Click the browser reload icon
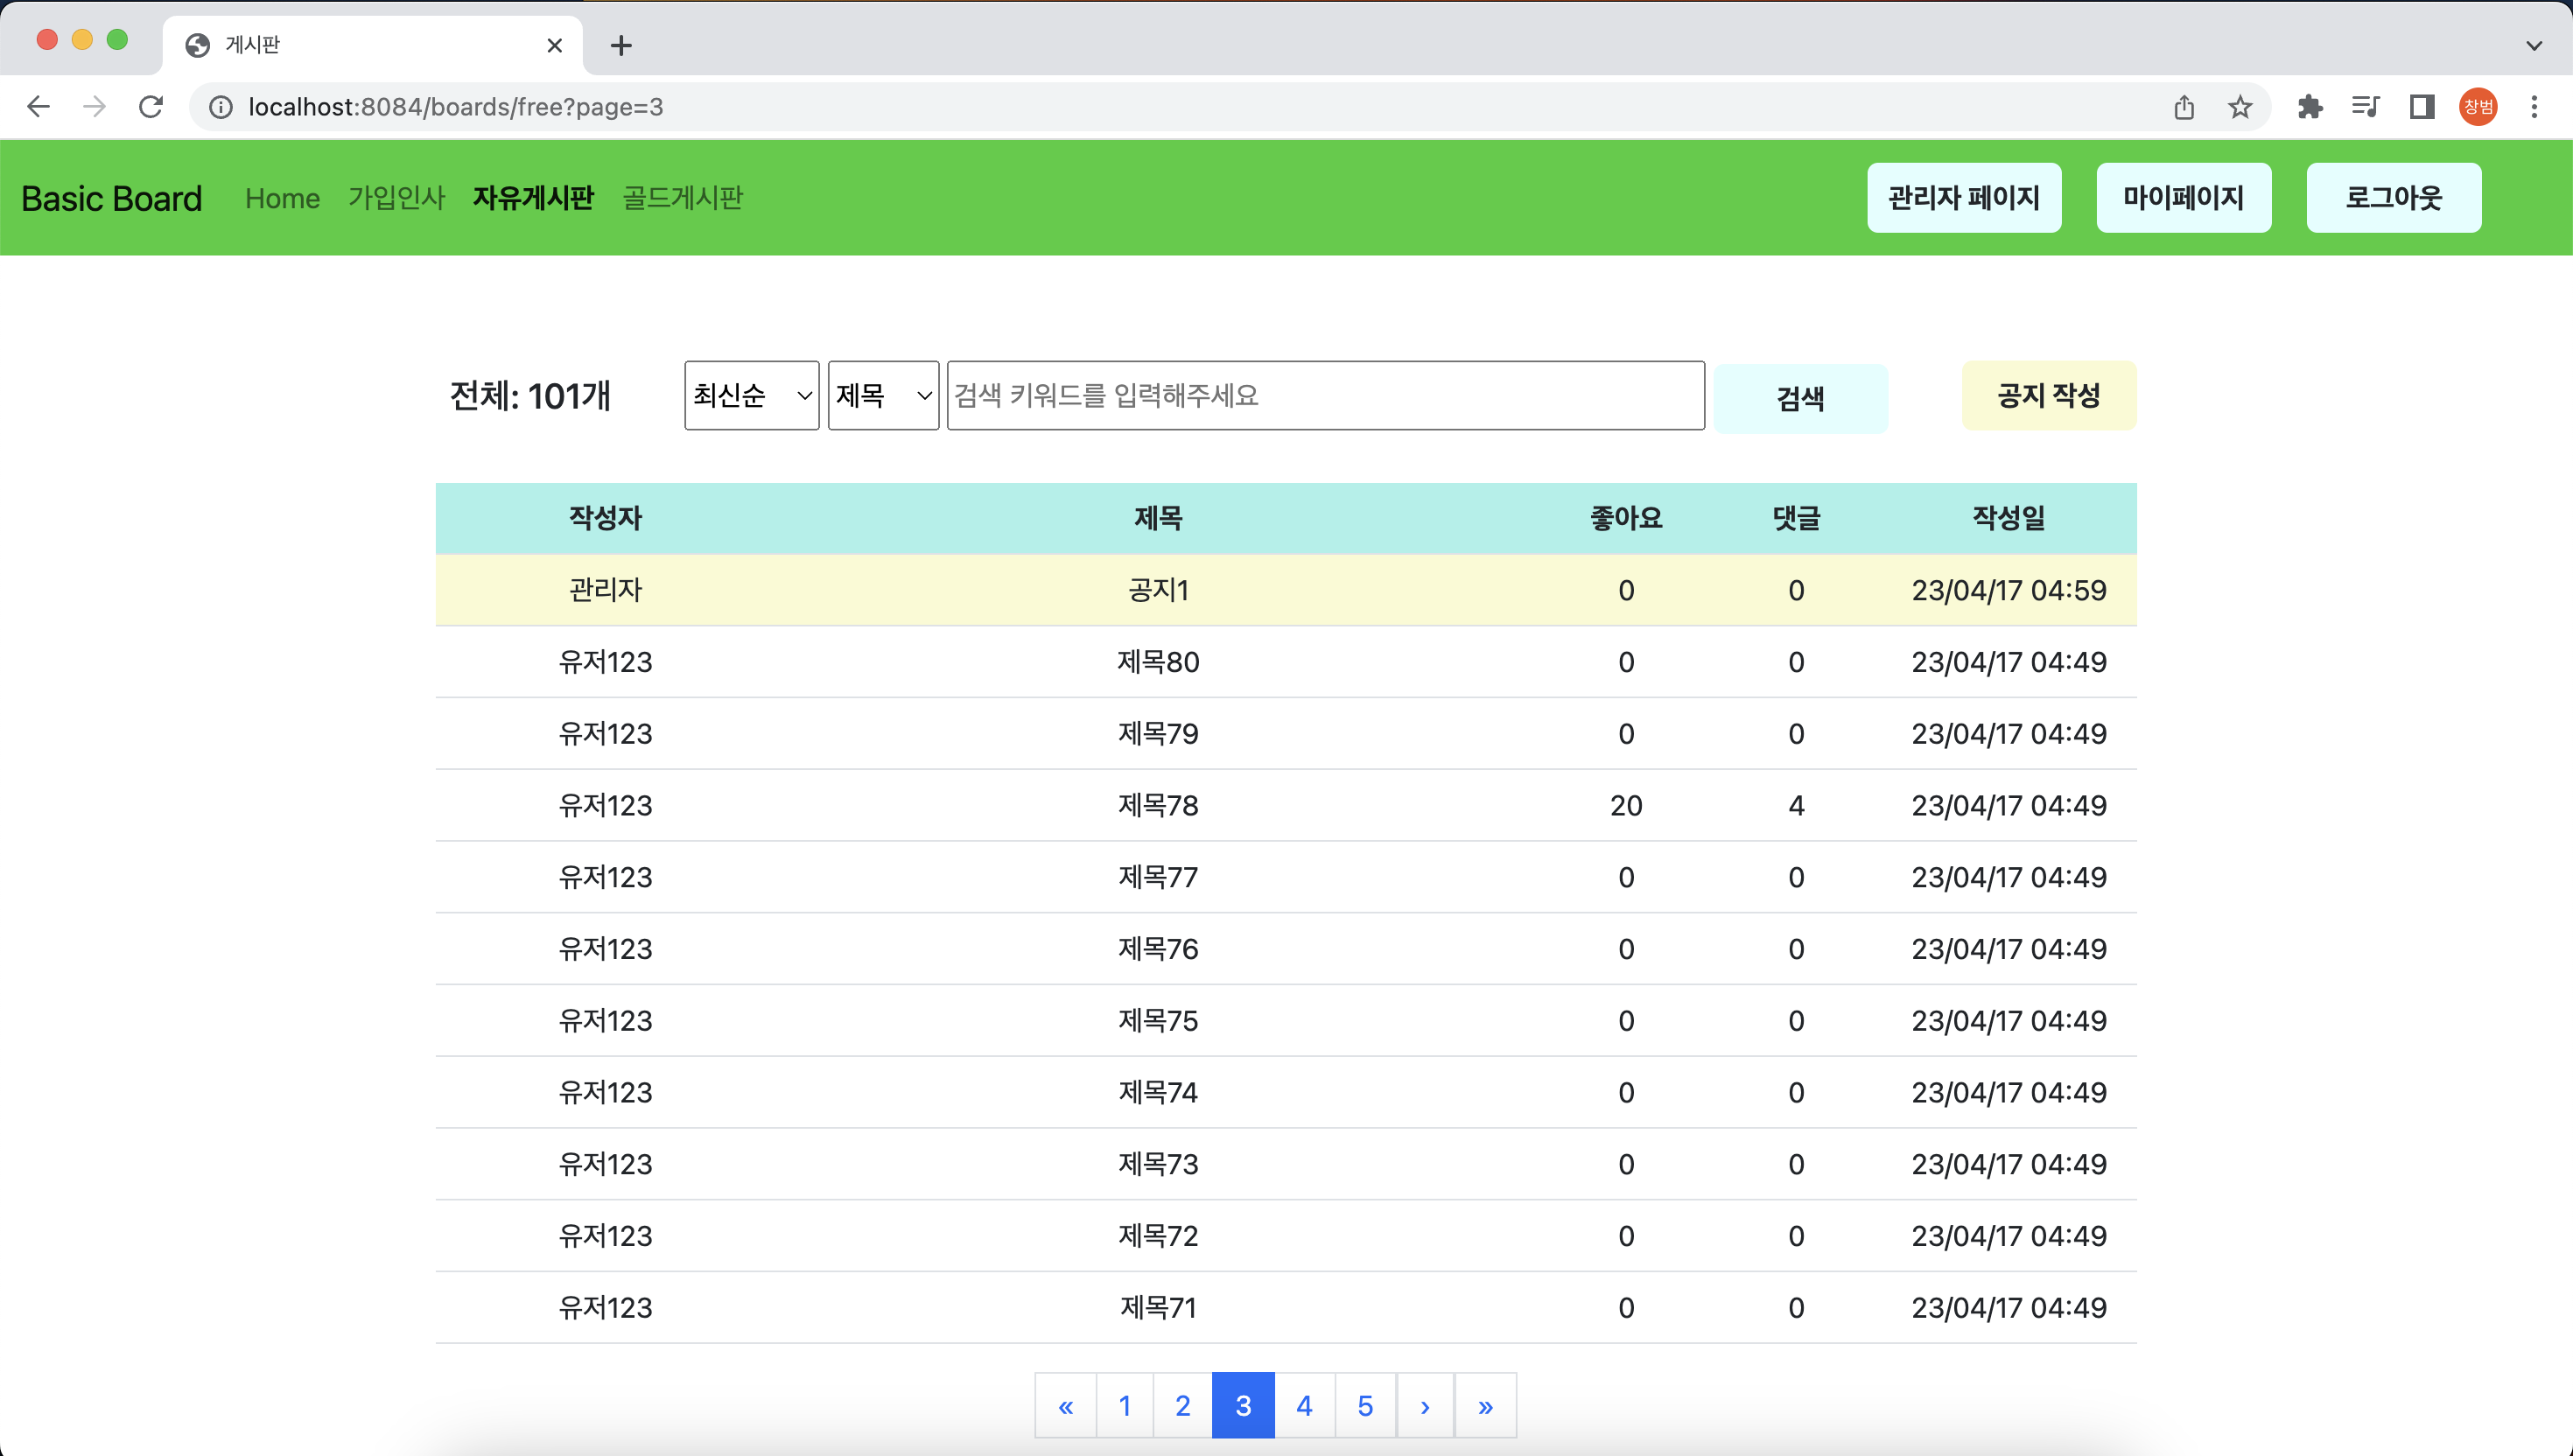 pyautogui.click(x=151, y=107)
